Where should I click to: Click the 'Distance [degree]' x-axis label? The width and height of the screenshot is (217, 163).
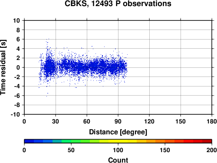(118, 132)
